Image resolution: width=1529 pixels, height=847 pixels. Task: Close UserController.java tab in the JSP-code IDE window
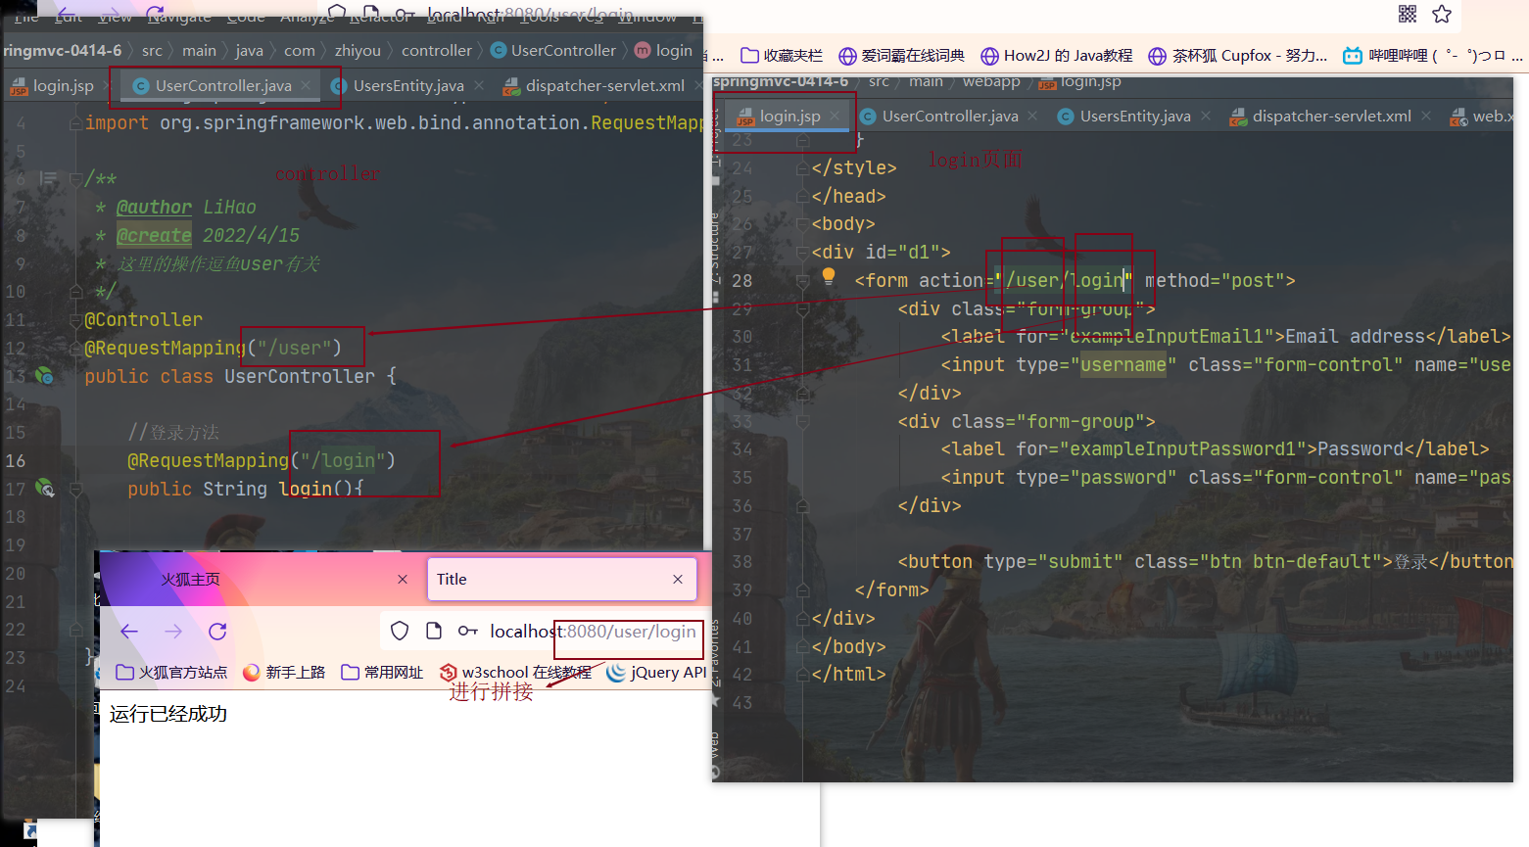pos(1033,116)
